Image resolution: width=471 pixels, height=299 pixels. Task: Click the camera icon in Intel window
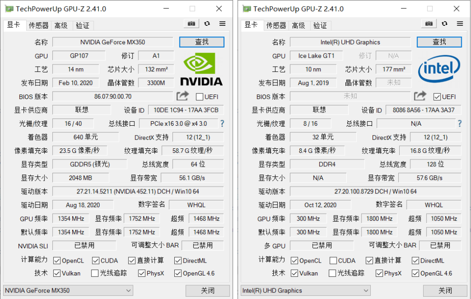click(429, 24)
